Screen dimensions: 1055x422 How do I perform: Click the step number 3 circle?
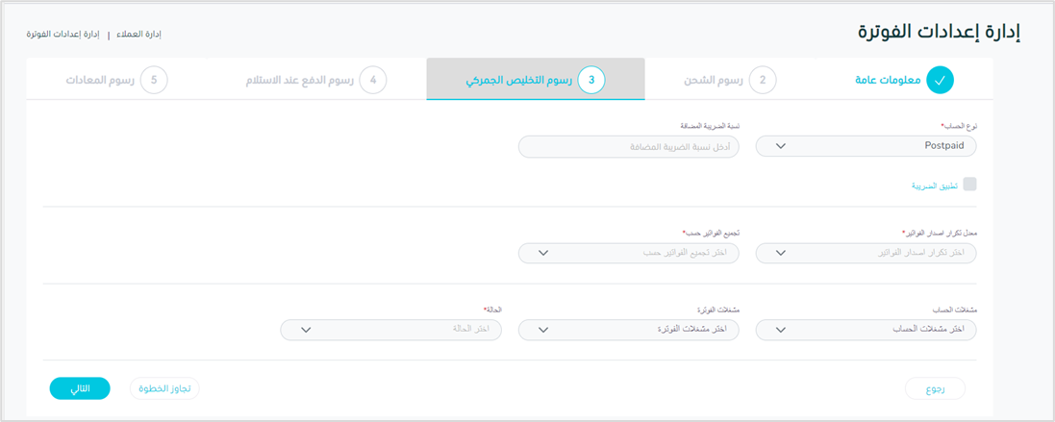click(591, 80)
